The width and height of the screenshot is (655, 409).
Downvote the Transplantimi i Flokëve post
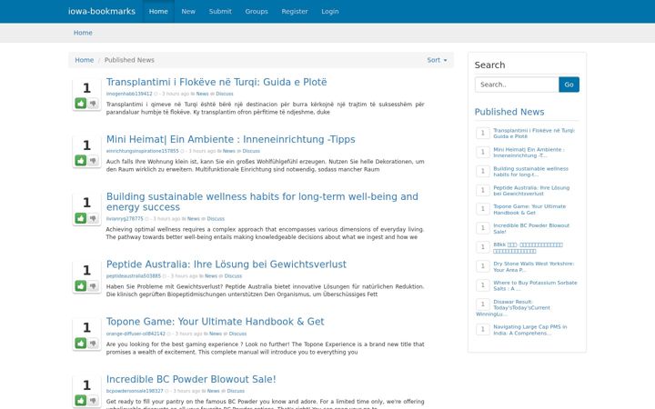point(93,103)
